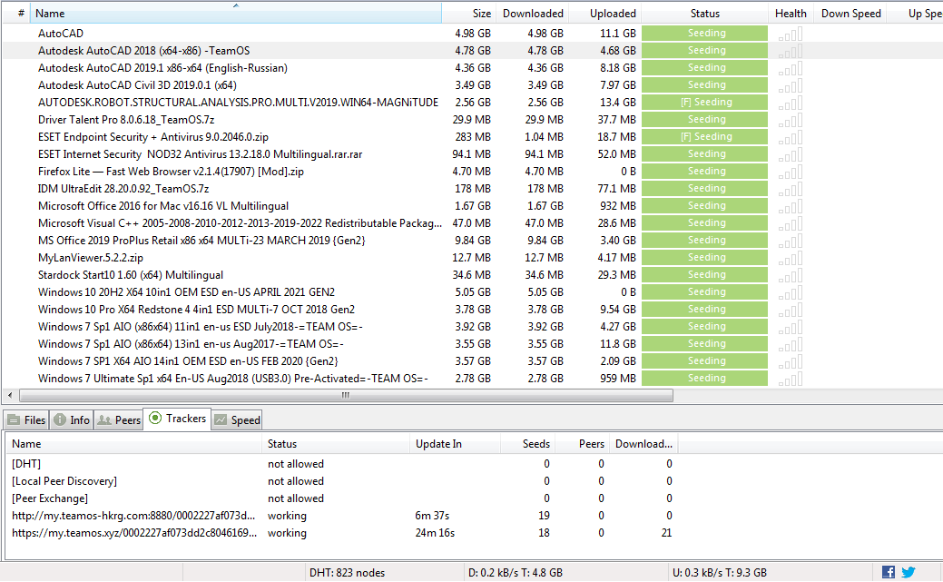Screen dimensions: 943x582
Task: Select the AutoCAD torrent row
Action: coord(61,33)
